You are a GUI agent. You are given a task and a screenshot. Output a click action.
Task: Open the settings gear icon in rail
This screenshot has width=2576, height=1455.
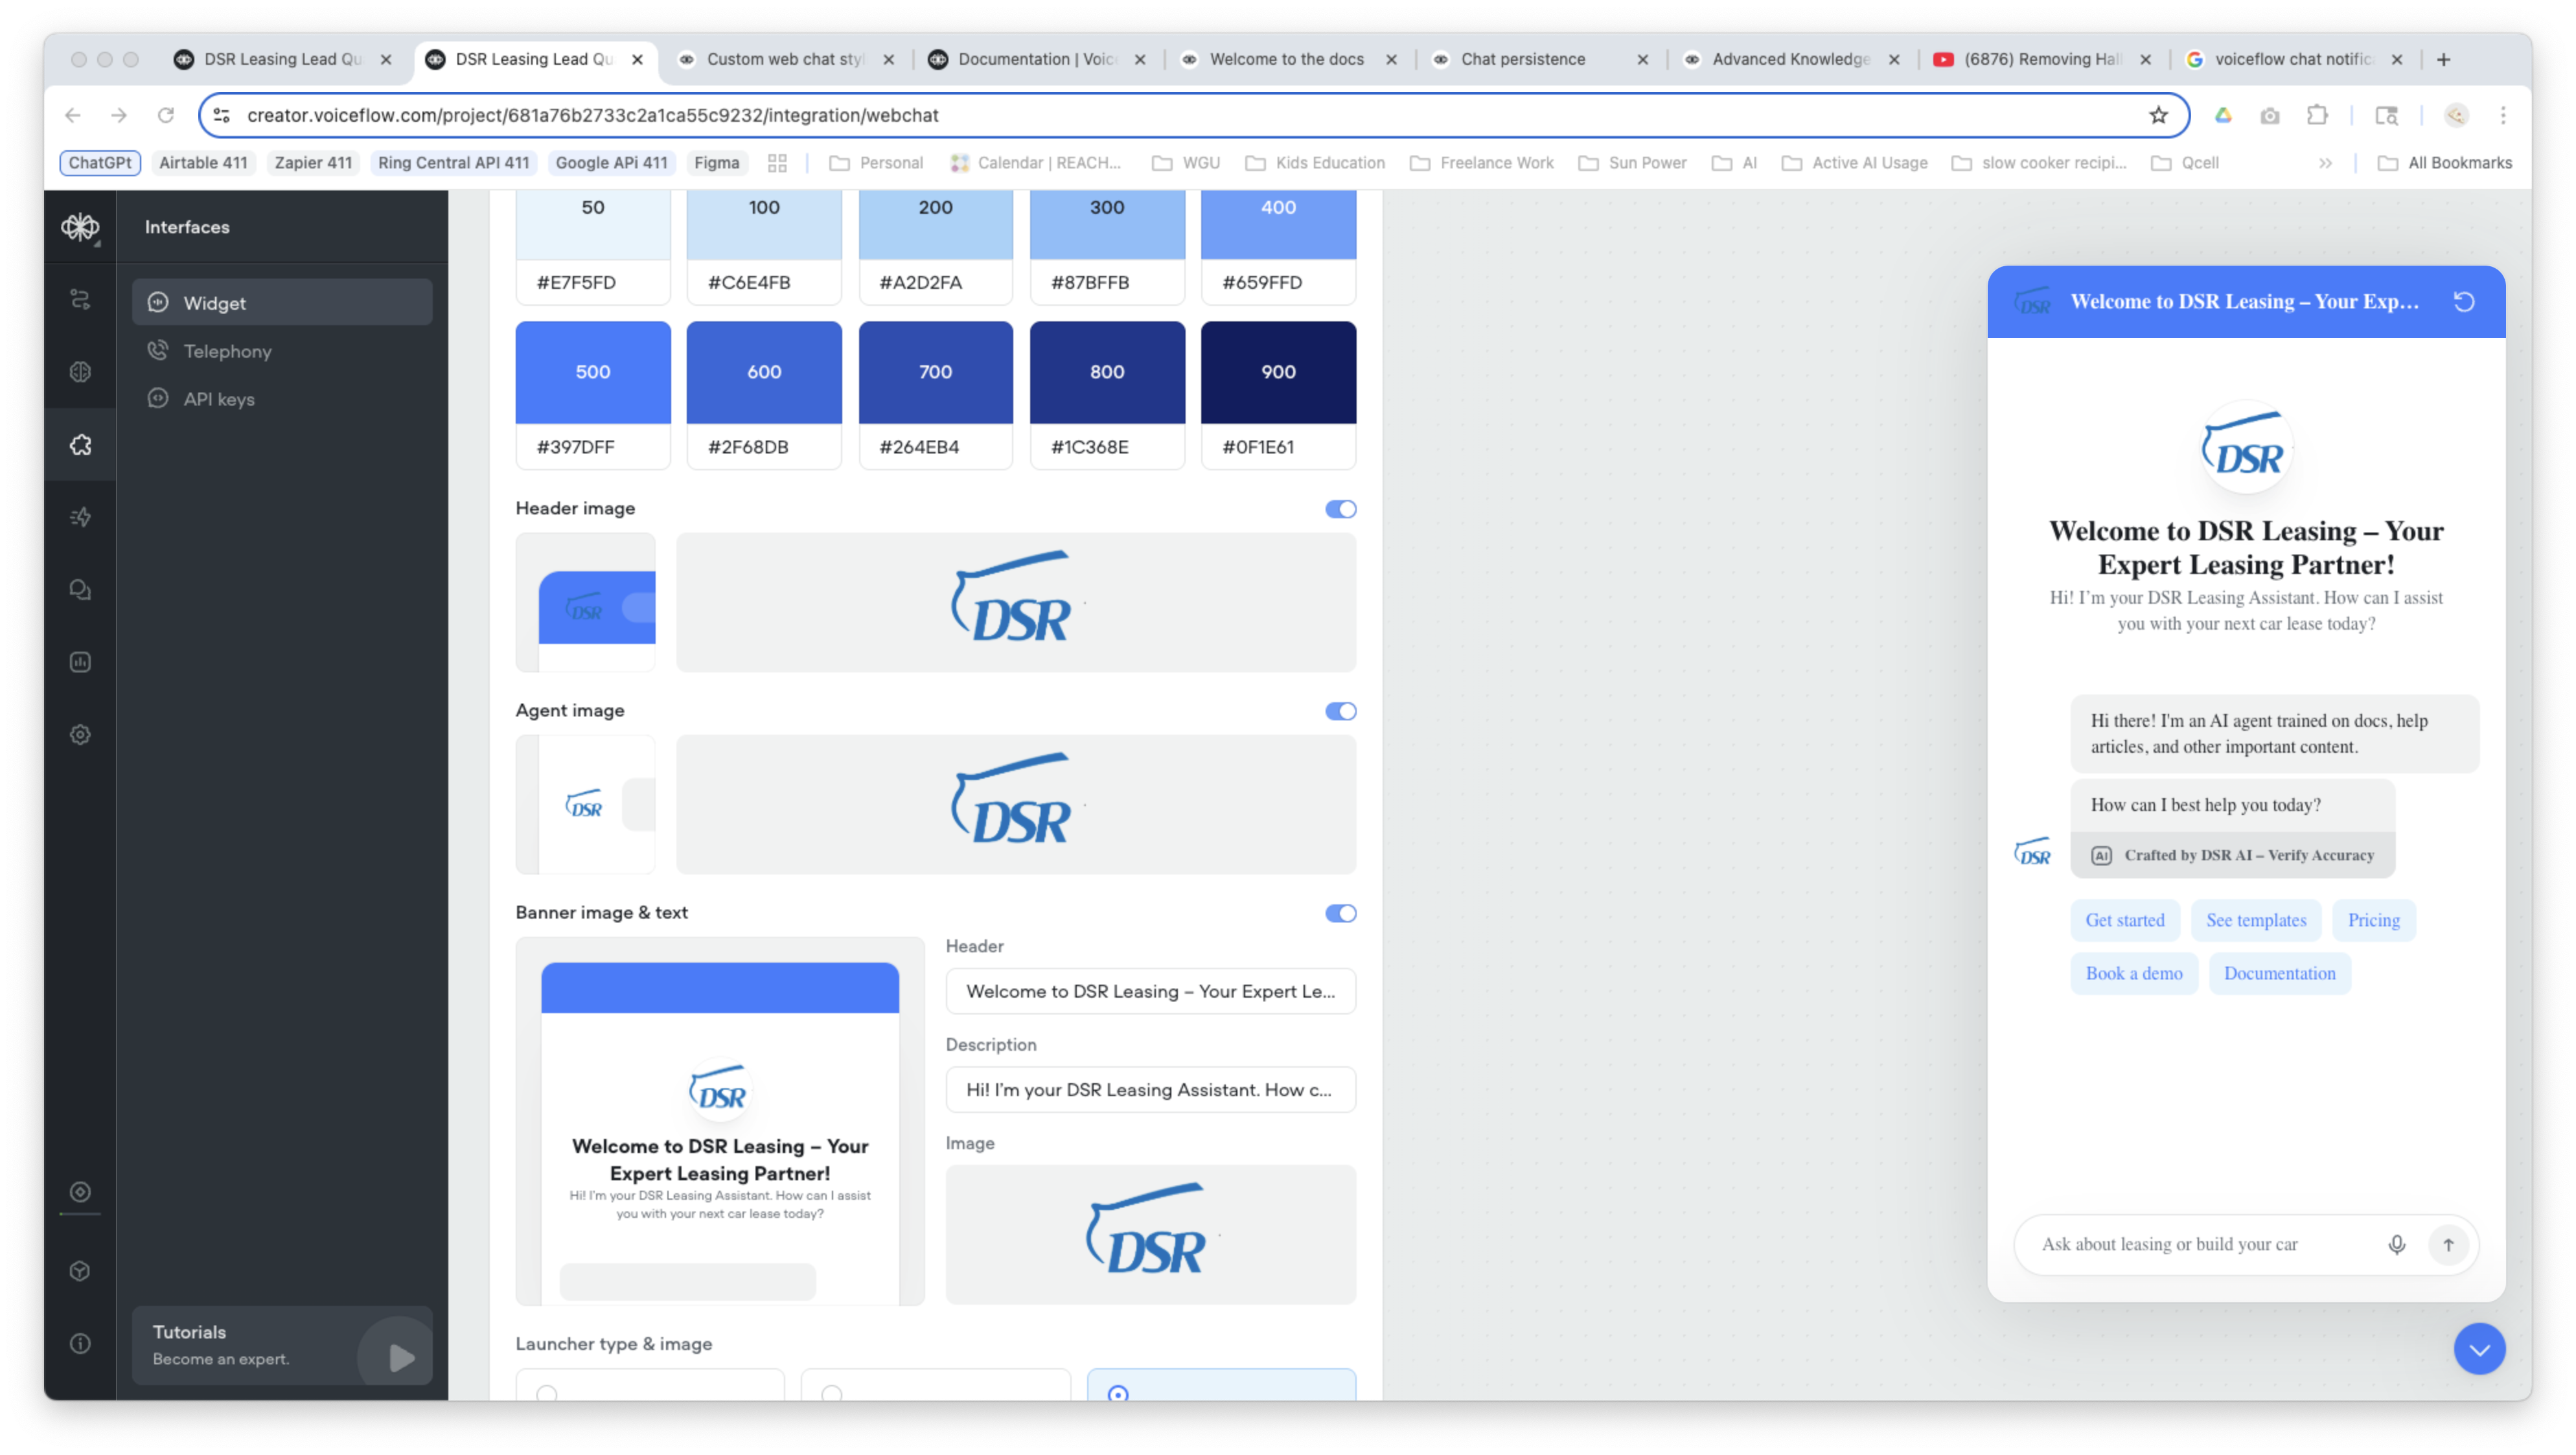pyautogui.click(x=80, y=734)
